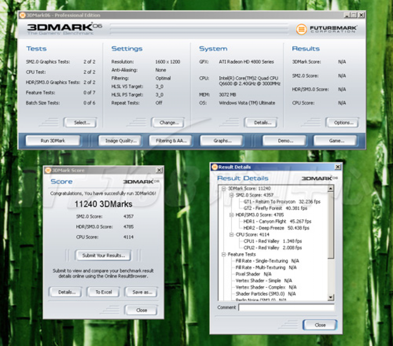Select HDR1 - Canyon Flight row

click(277, 221)
